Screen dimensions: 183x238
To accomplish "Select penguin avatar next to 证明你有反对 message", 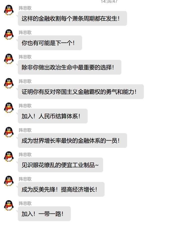I will tap(9, 83).
